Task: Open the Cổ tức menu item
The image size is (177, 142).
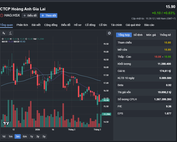Action: [103, 25]
